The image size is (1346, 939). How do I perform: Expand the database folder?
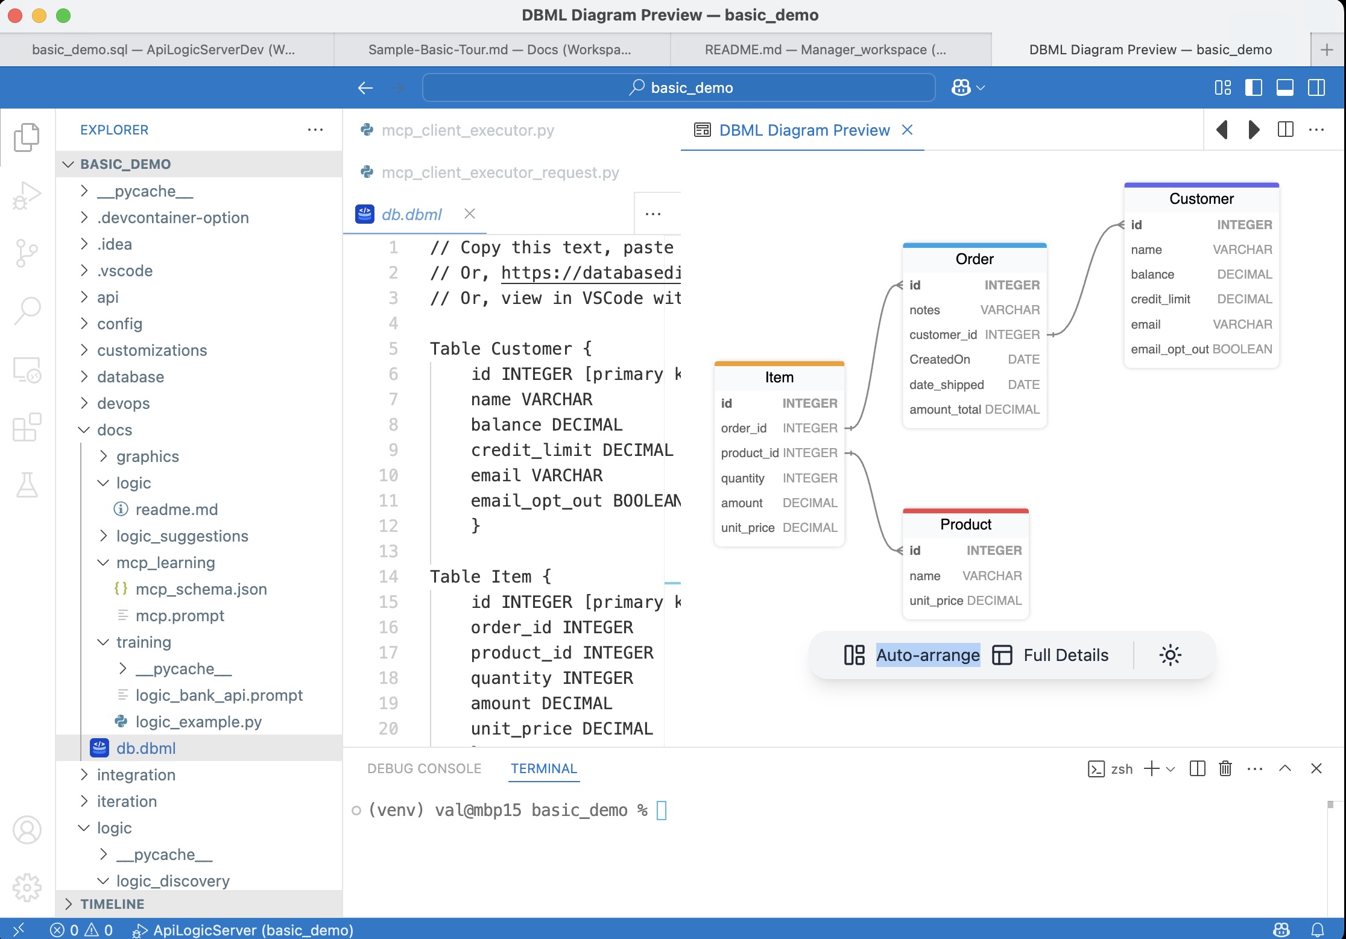point(130,377)
